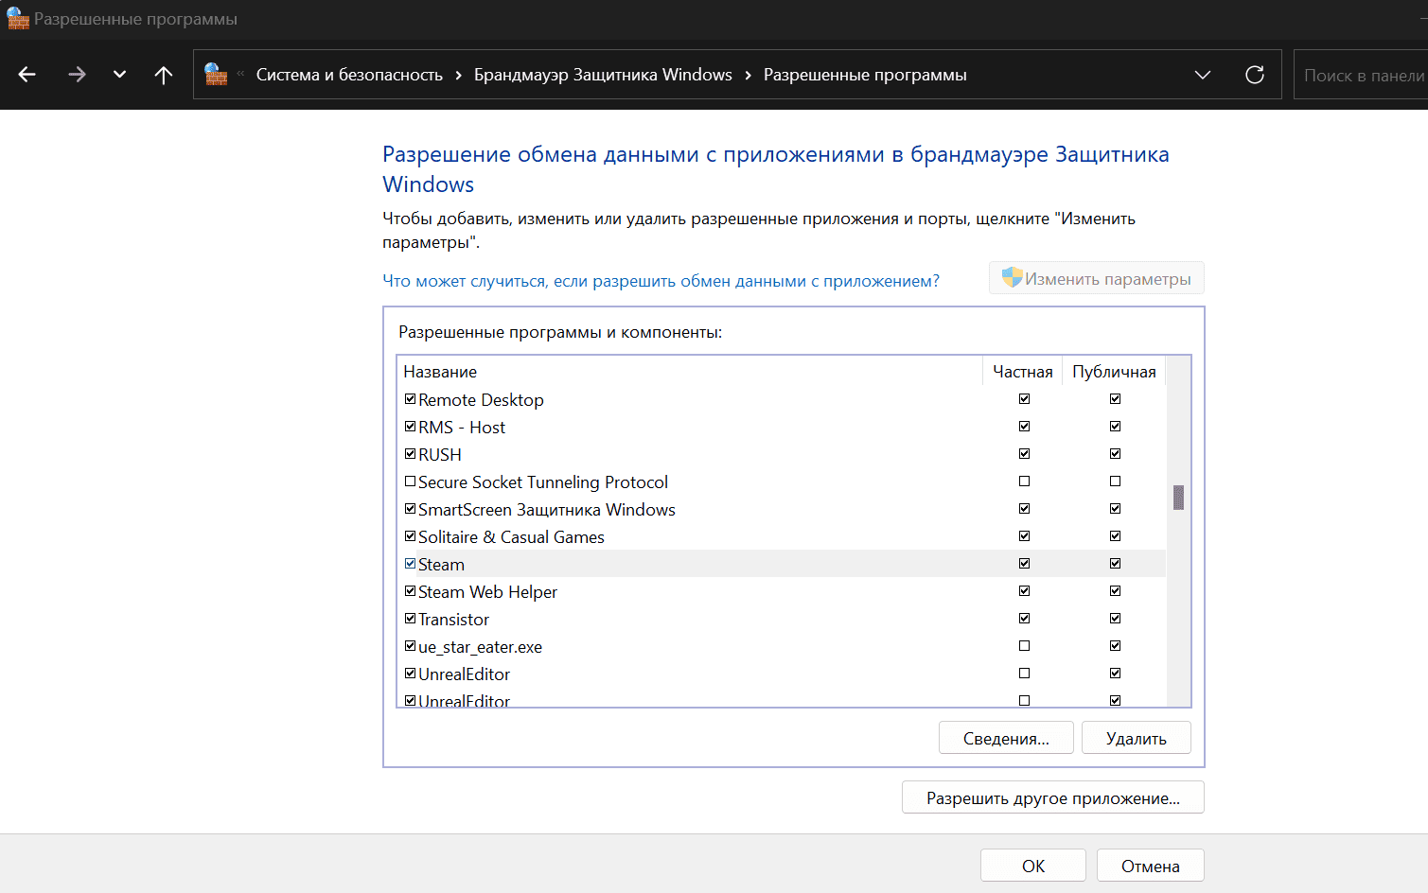Toggle Частная for Solitaire & Casual Games

[x=1024, y=536]
